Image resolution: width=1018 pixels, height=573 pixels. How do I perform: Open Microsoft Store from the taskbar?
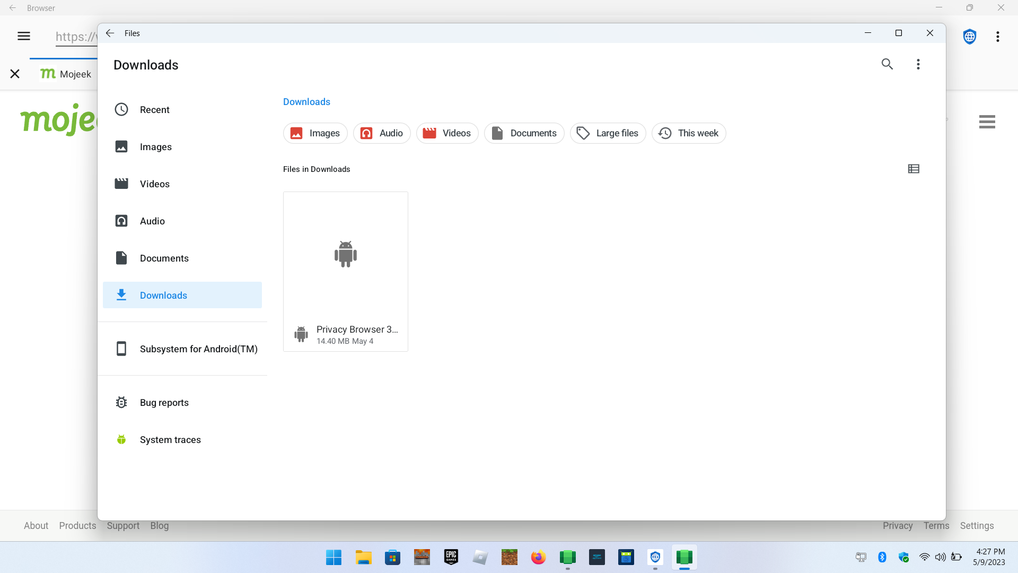click(x=392, y=557)
